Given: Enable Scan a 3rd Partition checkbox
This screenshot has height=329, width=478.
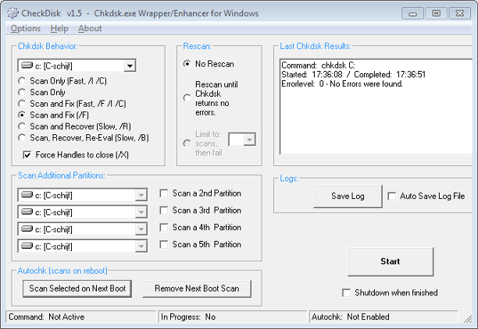Looking at the screenshot, I should pos(164,210).
